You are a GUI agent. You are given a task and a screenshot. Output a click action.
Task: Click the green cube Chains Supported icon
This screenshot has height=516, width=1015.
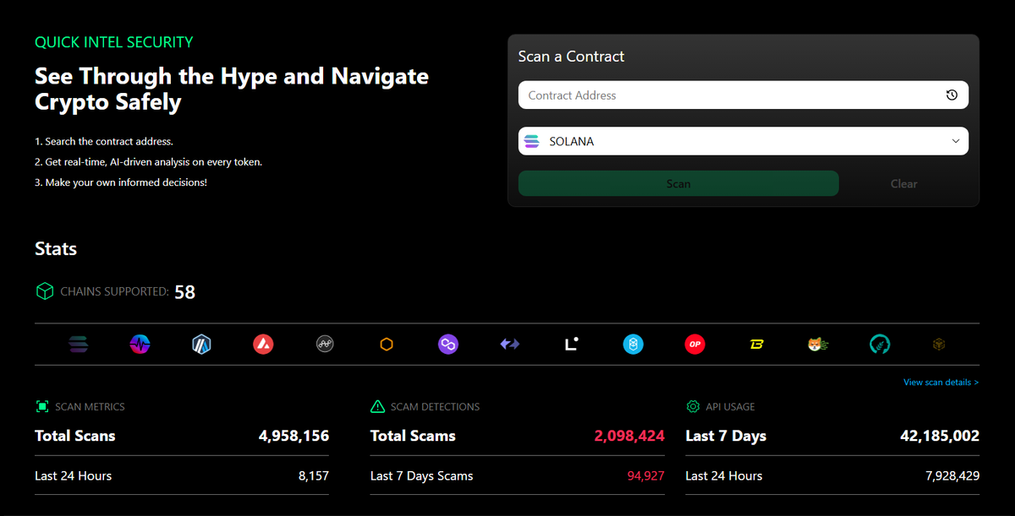point(45,291)
